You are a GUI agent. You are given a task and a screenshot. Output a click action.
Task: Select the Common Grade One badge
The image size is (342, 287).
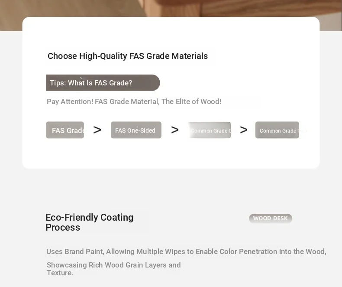(210, 130)
